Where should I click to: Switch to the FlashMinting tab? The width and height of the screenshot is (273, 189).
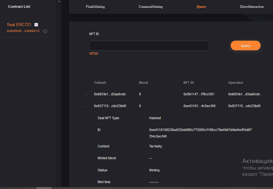point(95,7)
